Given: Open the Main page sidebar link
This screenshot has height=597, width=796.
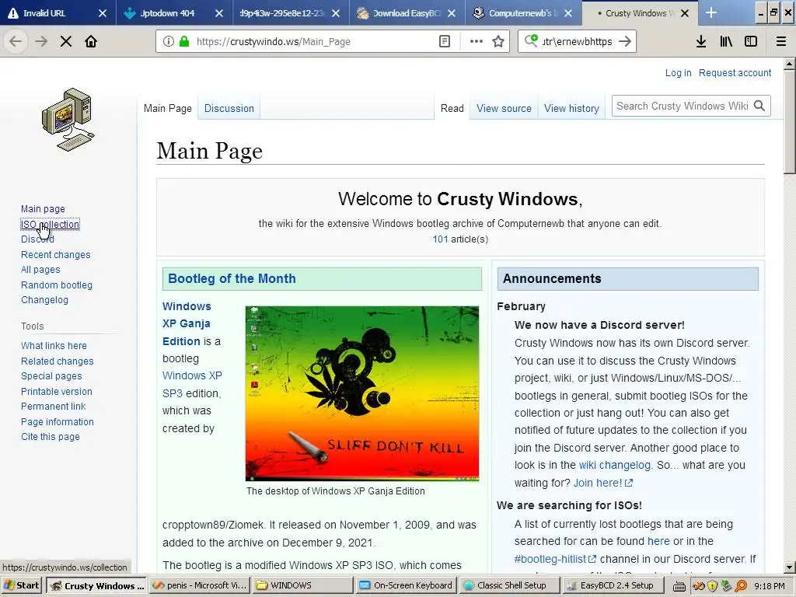Looking at the screenshot, I should pyautogui.click(x=43, y=208).
